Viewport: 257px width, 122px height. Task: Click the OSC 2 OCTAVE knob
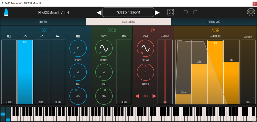click(x=104, y=72)
